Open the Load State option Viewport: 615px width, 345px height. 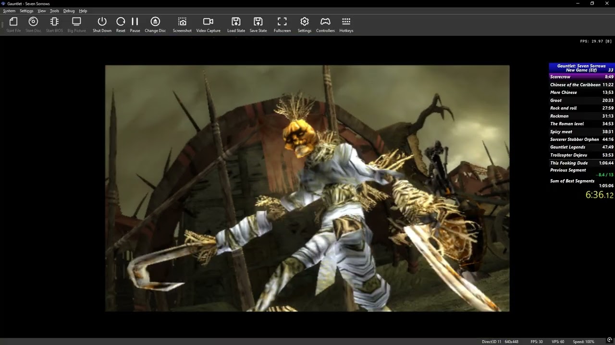point(236,24)
